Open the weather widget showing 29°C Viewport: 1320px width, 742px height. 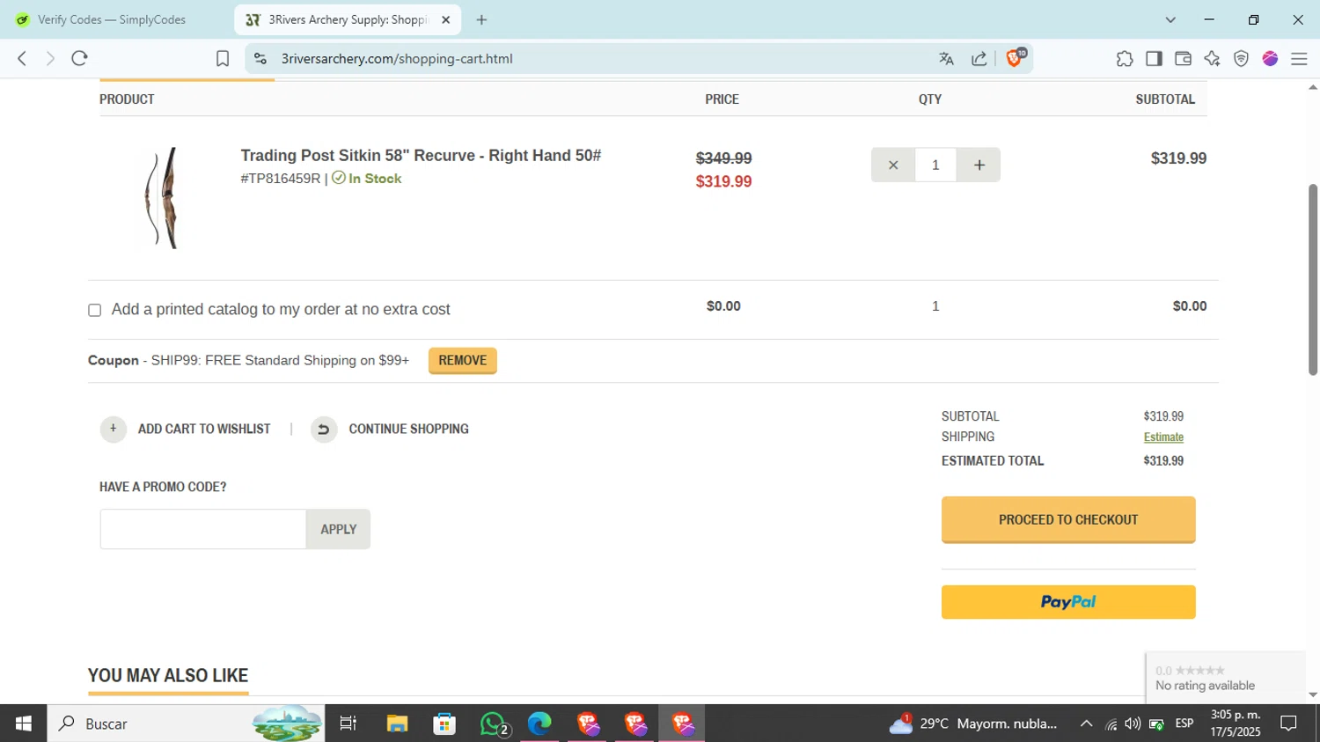tap(972, 724)
